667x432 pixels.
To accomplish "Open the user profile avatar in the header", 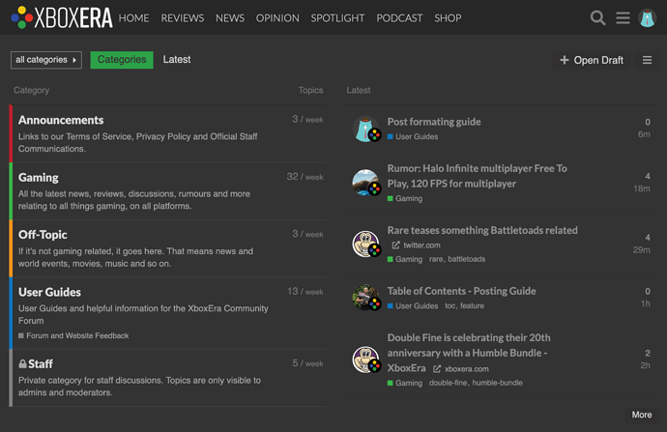I will 647,17.
